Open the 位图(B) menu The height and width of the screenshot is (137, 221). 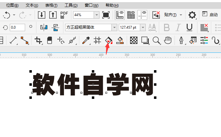click(12, 5)
